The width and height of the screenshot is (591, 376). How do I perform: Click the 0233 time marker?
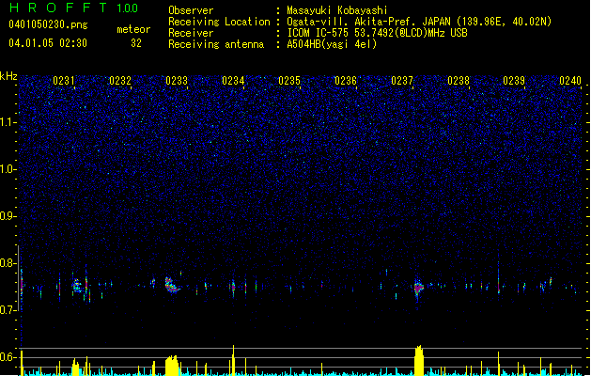tap(177, 80)
